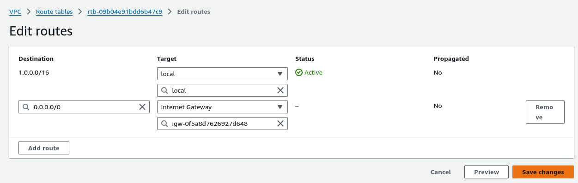Go to VPC breadcrumb link
Screen dimensions: 578x183
point(15,12)
